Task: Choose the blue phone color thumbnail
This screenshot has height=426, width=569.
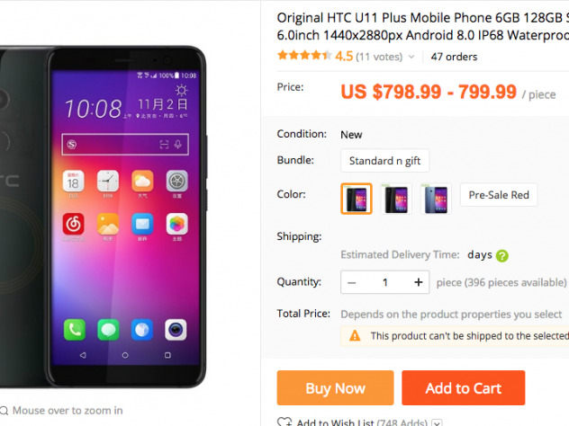Action: tap(436, 199)
